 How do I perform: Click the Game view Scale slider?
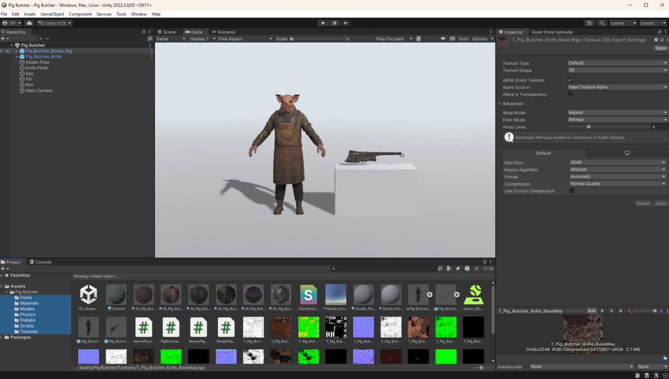tap(316, 38)
